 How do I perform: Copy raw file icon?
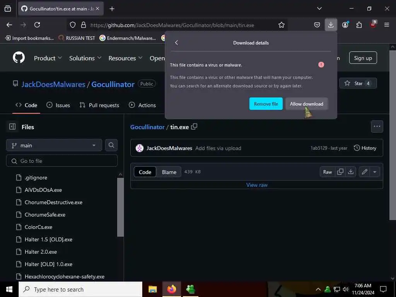coord(340,172)
